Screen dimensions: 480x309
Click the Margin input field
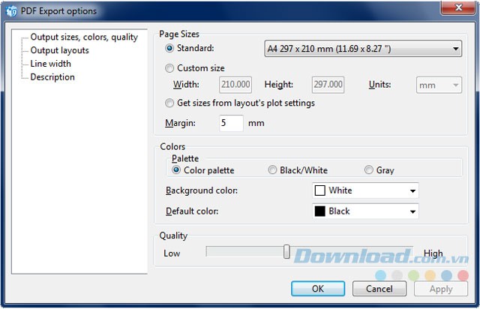tap(231, 123)
